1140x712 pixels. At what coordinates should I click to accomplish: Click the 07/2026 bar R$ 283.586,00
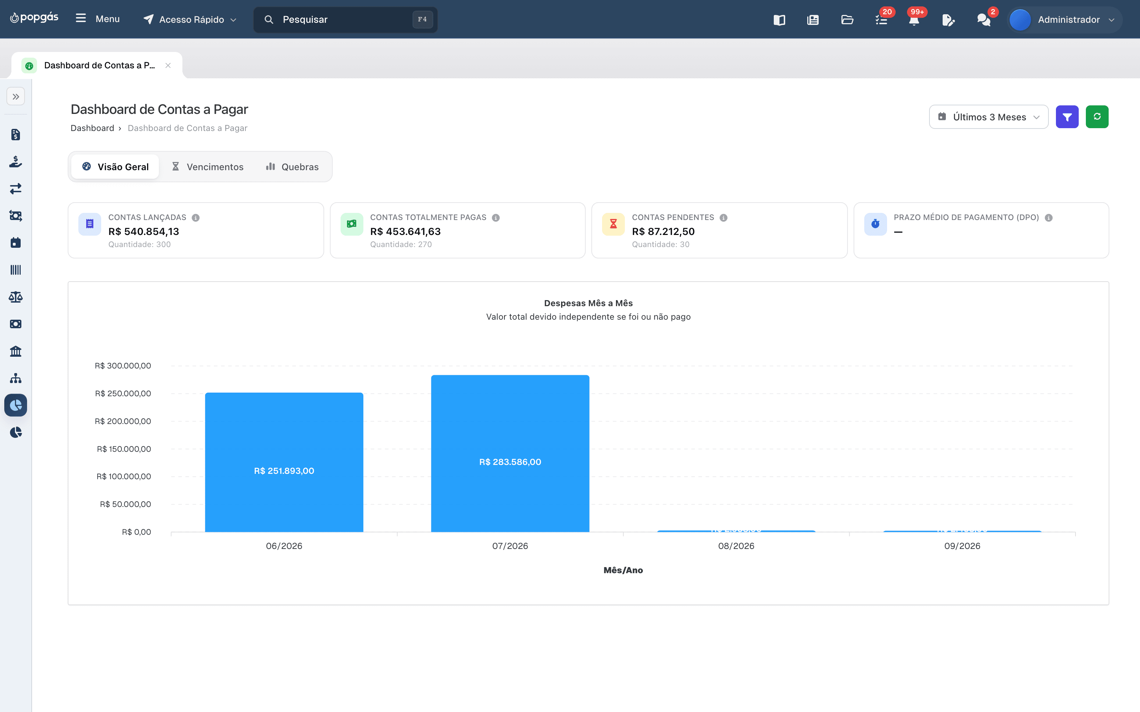click(x=510, y=454)
